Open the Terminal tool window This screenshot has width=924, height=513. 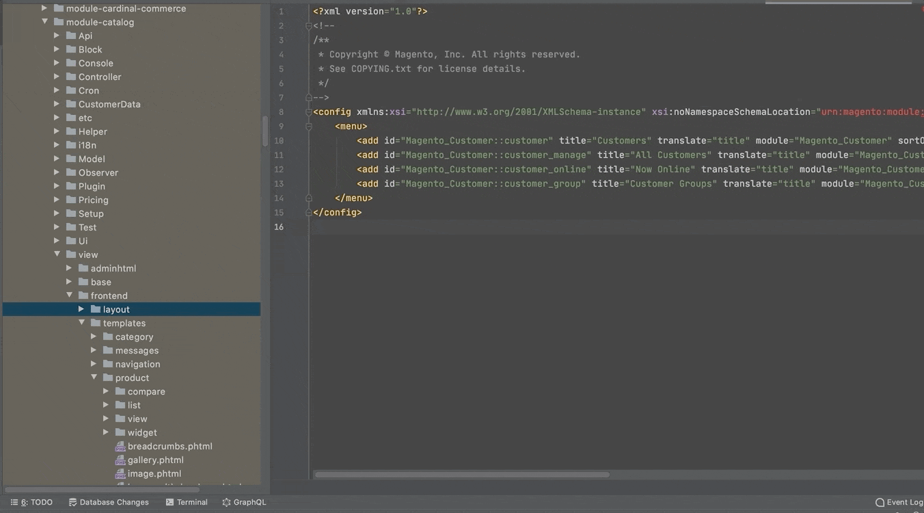click(187, 502)
